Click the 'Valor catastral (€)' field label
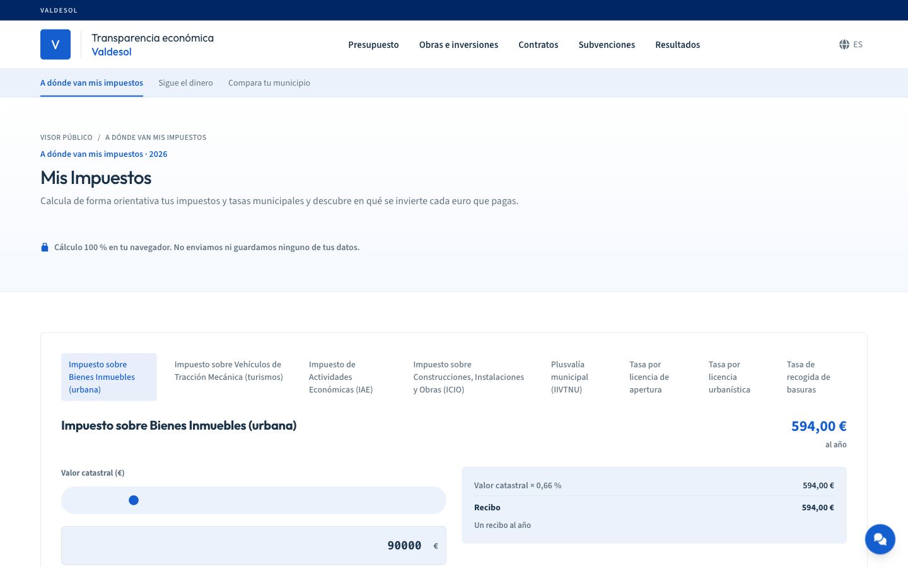 point(93,473)
